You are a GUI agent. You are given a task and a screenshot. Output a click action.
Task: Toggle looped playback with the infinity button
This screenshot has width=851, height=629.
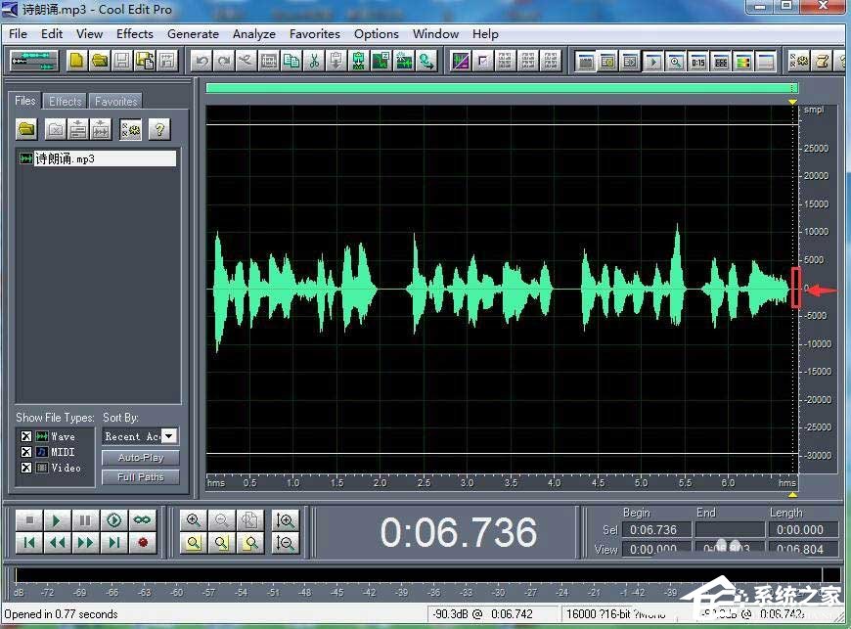pos(142,520)
